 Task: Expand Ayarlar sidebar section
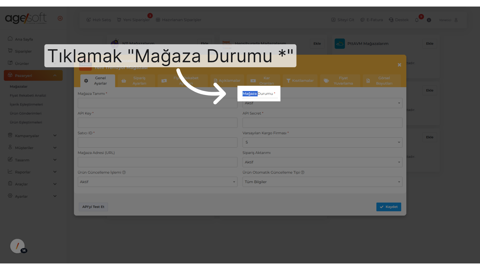pyautogui.click(x=33, y=196)
